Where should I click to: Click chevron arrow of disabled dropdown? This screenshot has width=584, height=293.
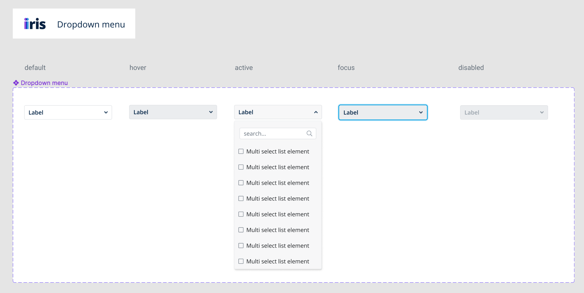(542, 112)
